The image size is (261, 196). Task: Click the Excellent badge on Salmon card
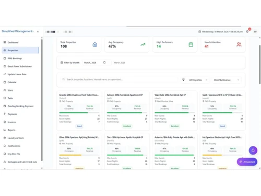tap(127, 126)
